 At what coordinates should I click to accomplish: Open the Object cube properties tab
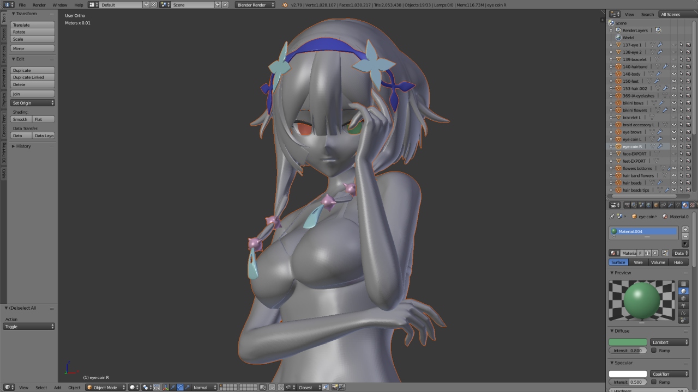tap(655, 205)
